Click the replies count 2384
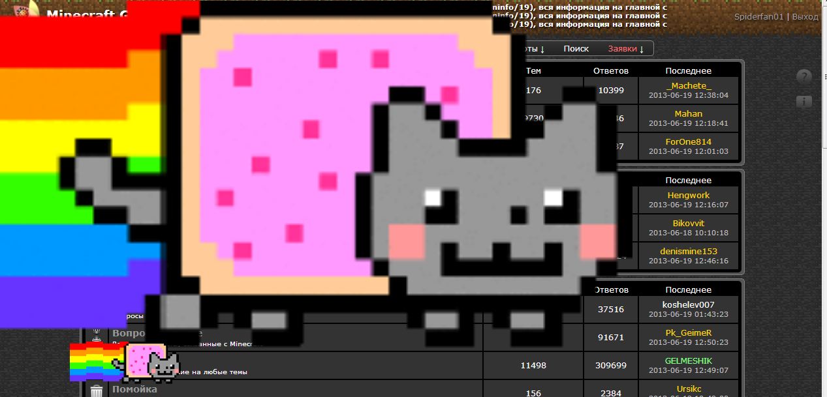The width and height of the screenshot is (827, 397). coord(611,393)
